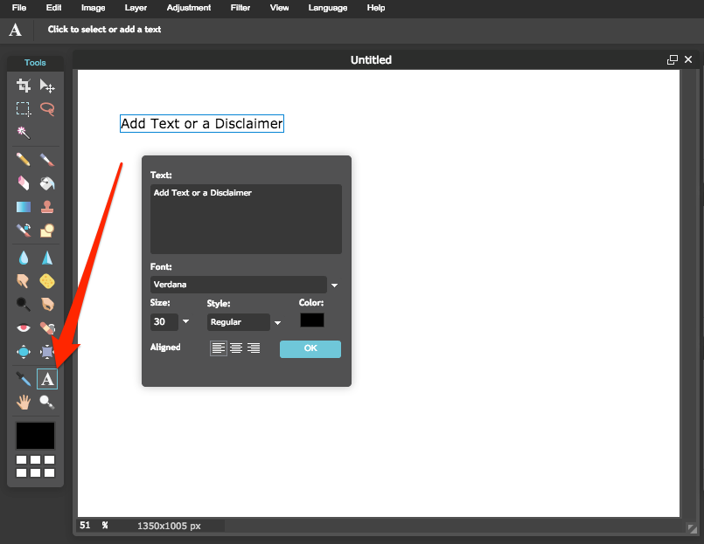Select the Clone Stamp tool
704x544 pixels.
point(47,207)
